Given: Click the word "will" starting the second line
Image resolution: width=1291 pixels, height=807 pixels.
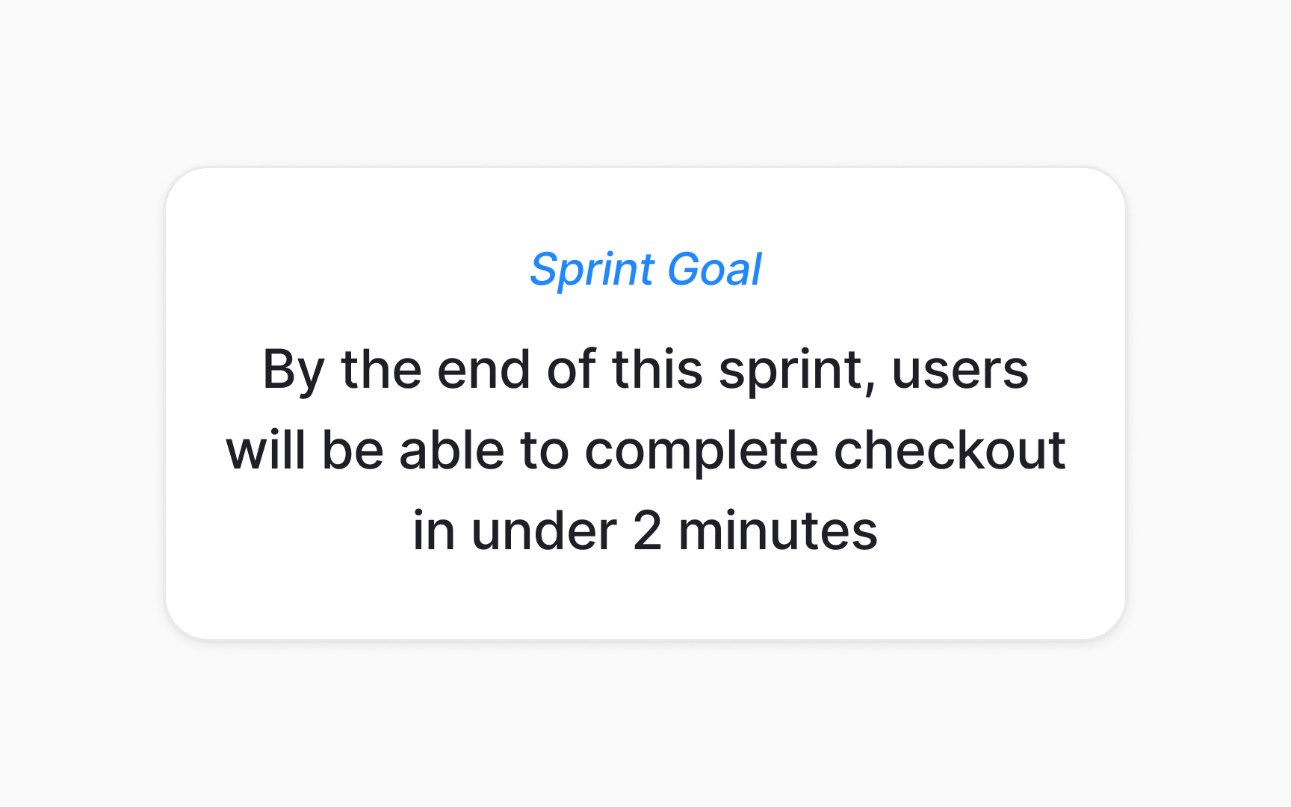Looking at the screenshot, I should (x=265, y=450).
